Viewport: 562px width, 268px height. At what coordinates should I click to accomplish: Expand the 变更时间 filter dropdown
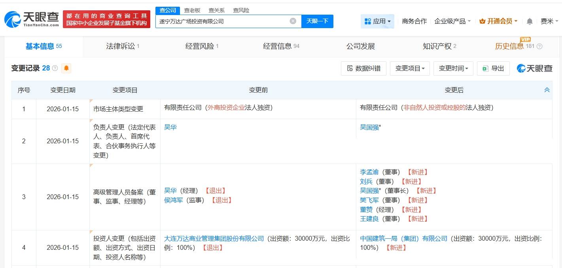(x=453, y=68)
